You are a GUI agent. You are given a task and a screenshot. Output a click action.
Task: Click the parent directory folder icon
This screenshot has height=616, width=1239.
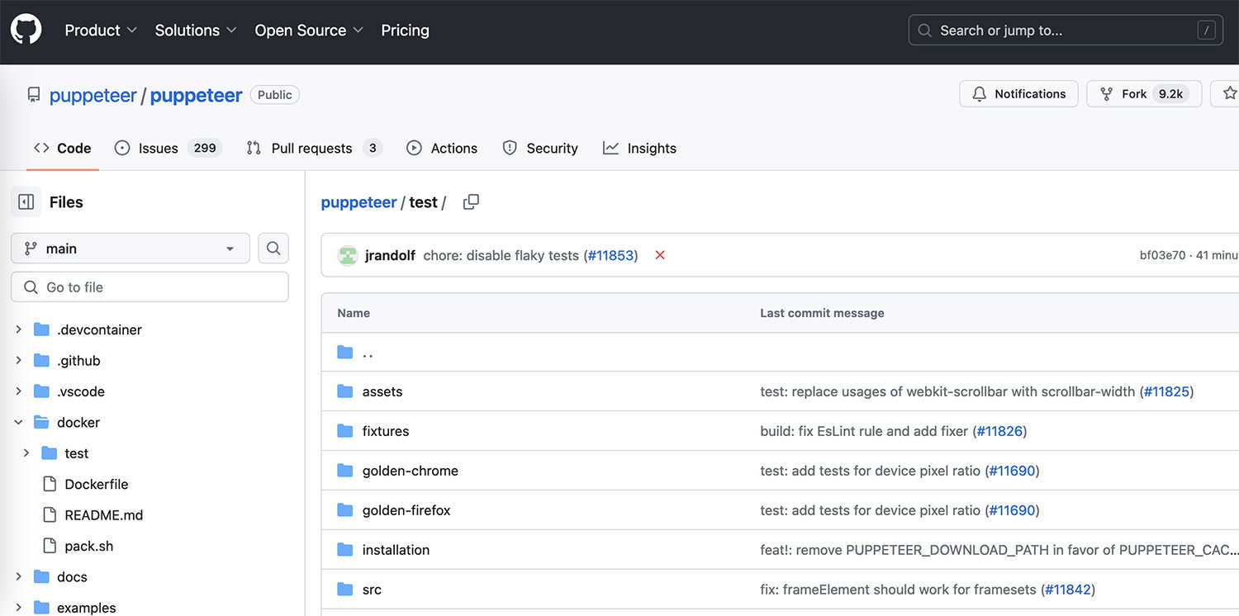pos(345,353)
